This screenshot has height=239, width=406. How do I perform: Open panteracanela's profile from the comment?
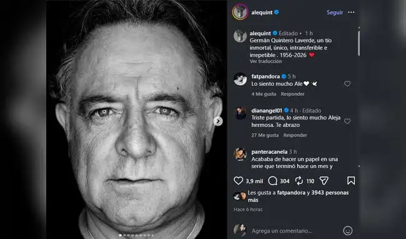[269, 151]
